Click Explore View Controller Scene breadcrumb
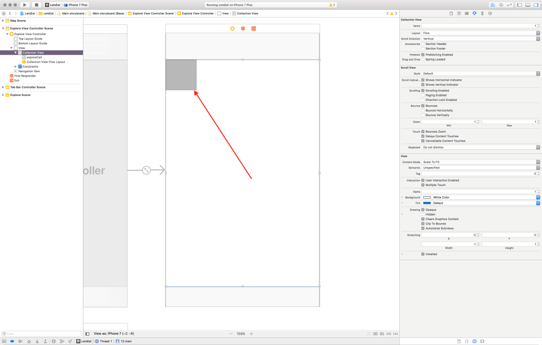The image size is (542, 345). [x=151, y=13]
